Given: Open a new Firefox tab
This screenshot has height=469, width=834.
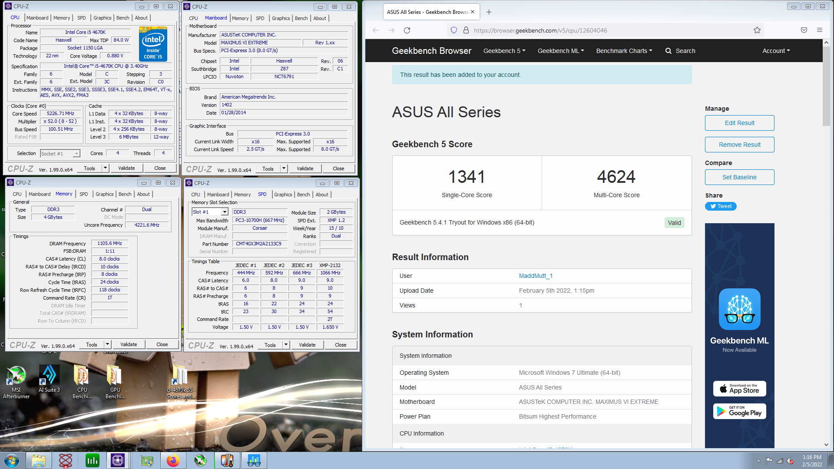Looking at the screenshot, I should point(489,12).
